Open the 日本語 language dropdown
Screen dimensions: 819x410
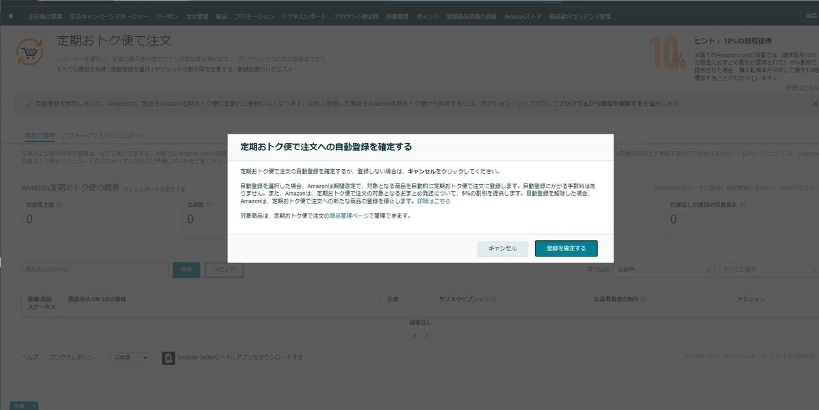click(130, 357)
